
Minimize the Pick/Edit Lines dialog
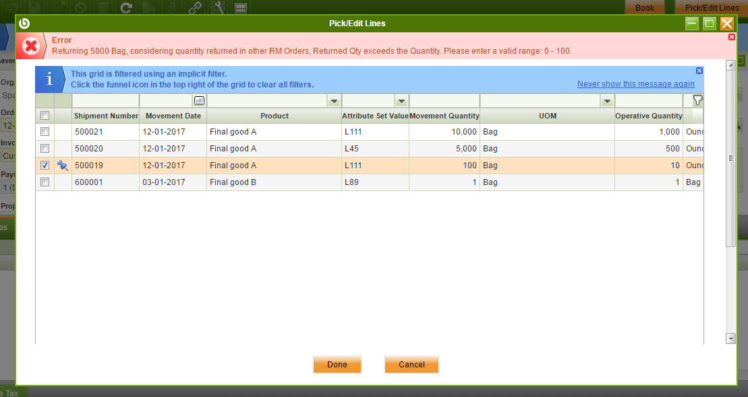point(691,24)
